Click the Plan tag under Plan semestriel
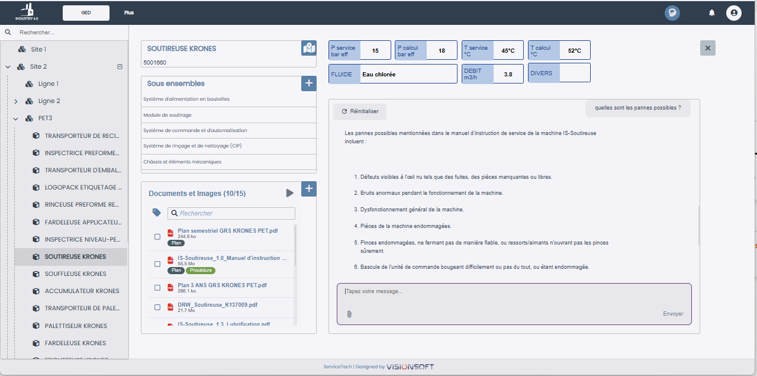 point(176,243)
